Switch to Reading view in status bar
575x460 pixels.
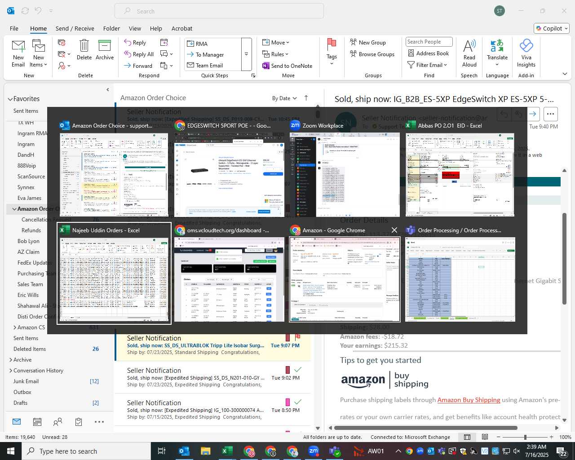pos(485,437)
